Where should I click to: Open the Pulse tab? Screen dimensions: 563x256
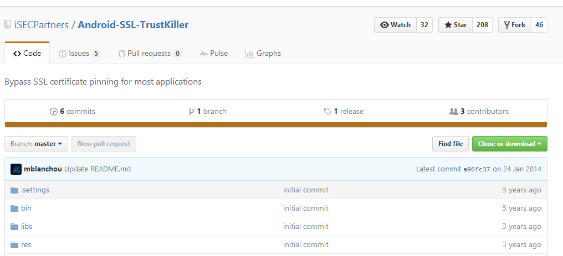coord(214,53)
